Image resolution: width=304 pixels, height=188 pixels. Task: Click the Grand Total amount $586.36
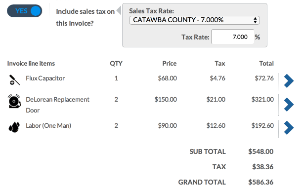[261, 182]
